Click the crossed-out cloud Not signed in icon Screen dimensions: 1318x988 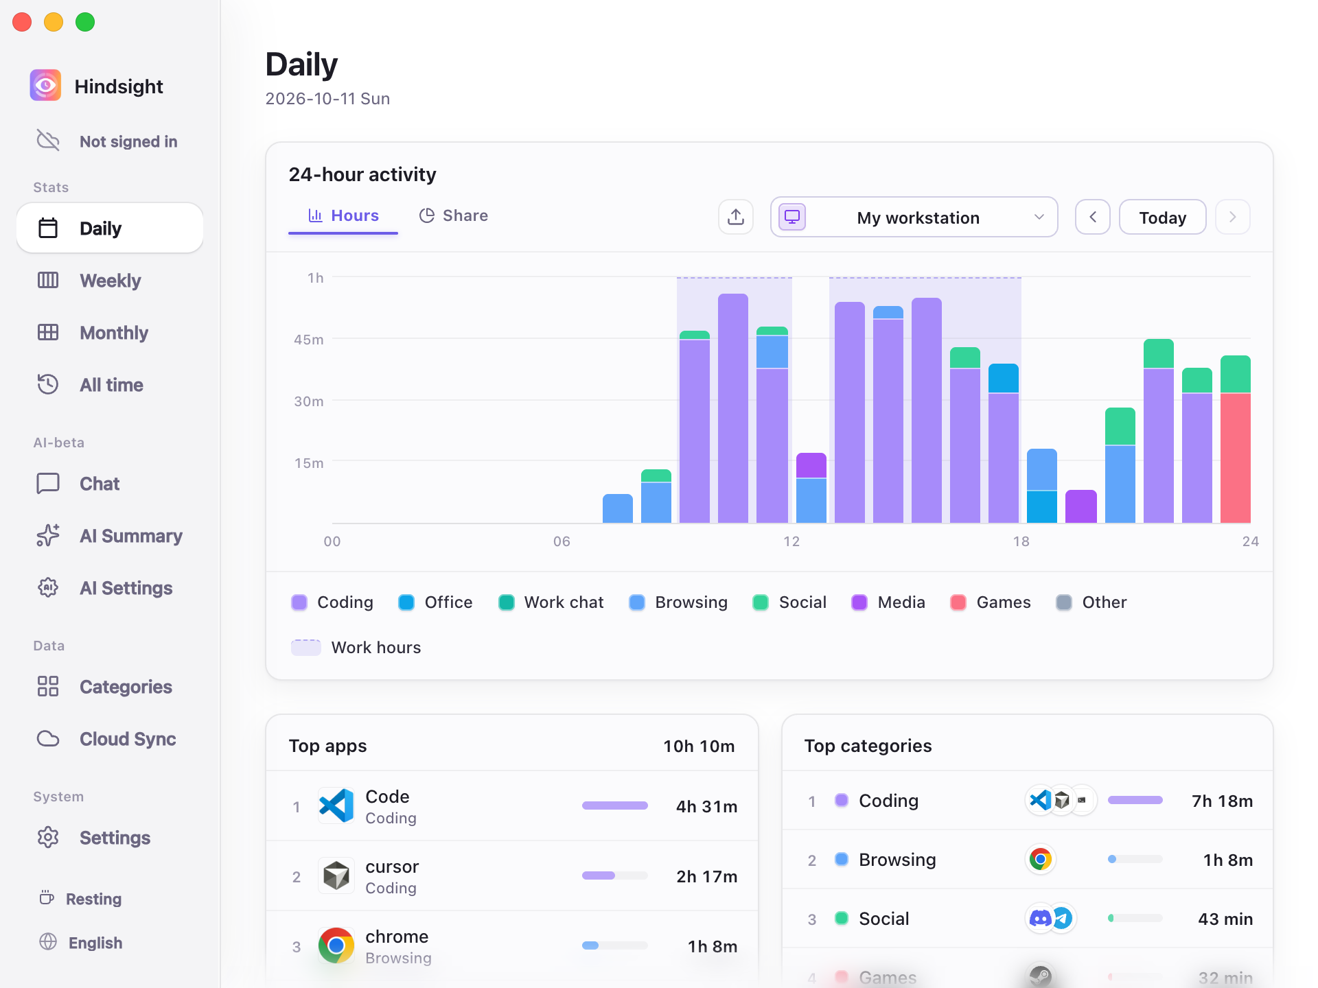[48, 141]
